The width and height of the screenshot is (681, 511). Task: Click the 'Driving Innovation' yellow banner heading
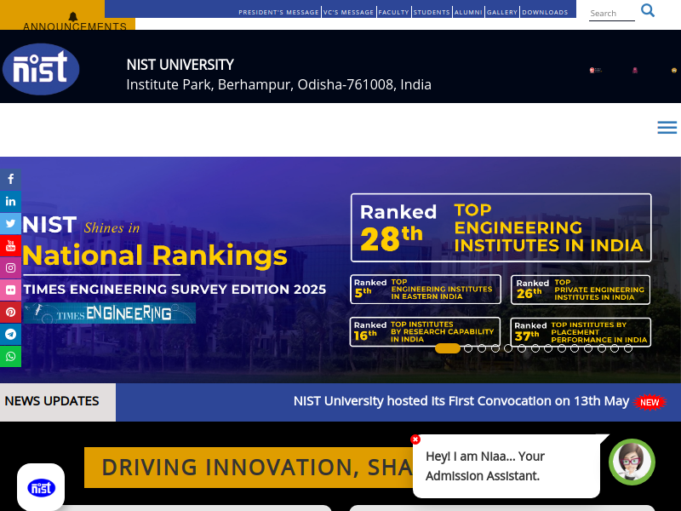[x=249, y=468]
